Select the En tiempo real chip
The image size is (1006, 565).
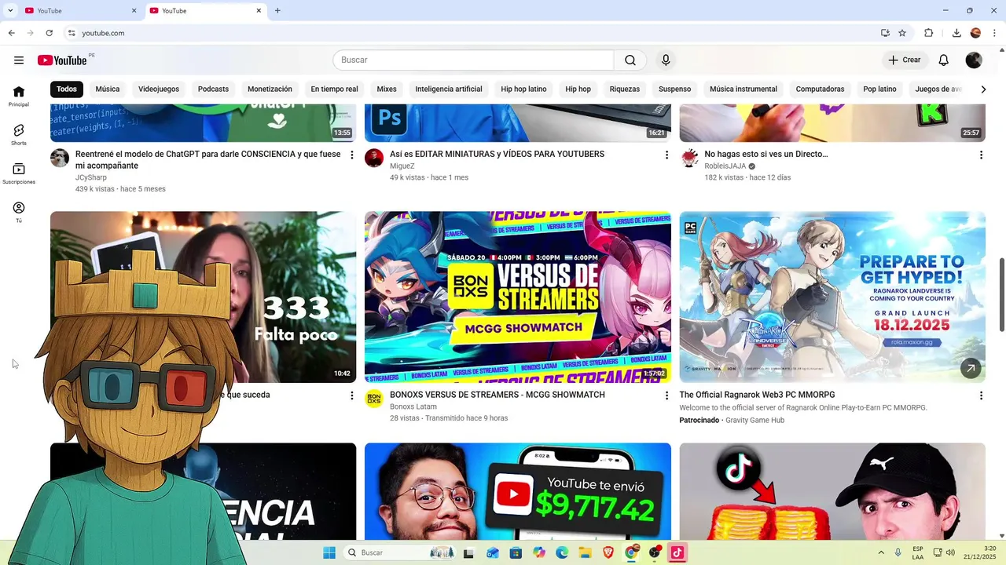334,89
